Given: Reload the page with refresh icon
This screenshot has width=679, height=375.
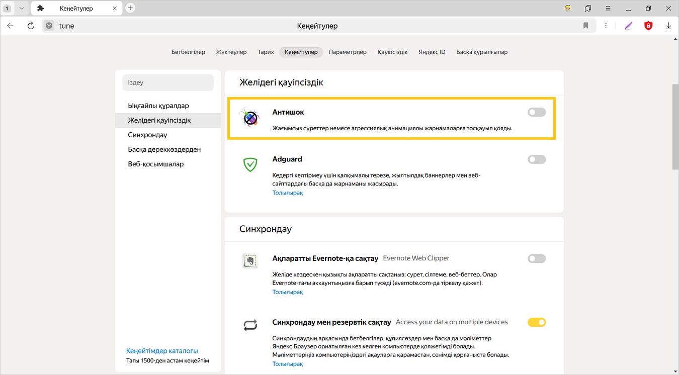Looking at the screenshot, I should click(x=31, y=26).
